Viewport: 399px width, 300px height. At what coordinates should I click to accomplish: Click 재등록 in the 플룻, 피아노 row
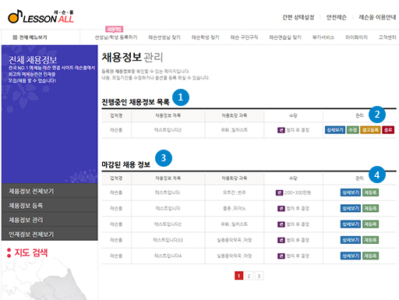[370, 208]
